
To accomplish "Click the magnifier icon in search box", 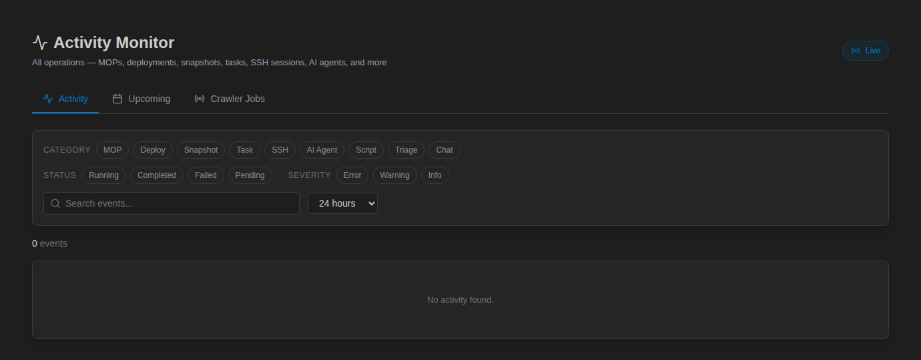I will pos(55,203).
